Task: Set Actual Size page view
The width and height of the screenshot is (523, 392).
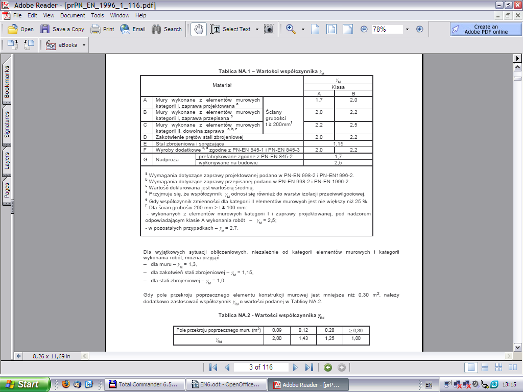Action: point(315,29)
